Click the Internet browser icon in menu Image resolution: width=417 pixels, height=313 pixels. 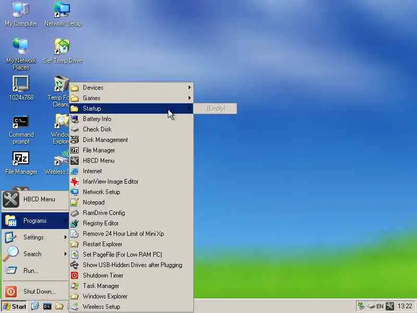click(x=75, y=171)
